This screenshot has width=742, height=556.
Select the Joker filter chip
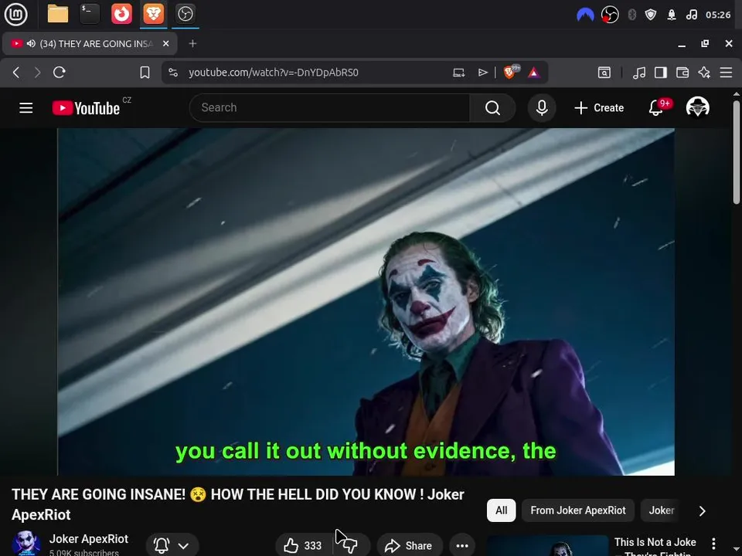point(661,510)
